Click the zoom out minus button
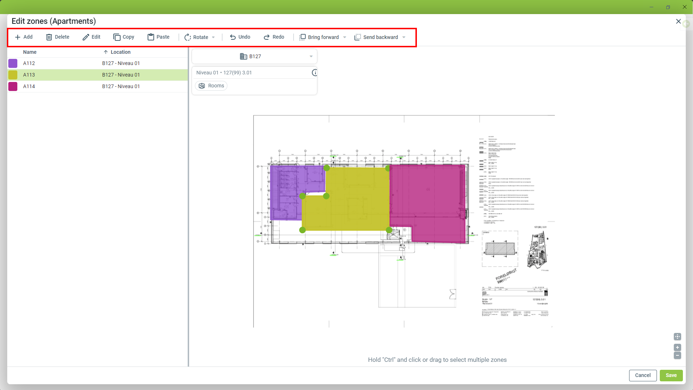Viewport: 693px width, 390px height. point(677,356)
